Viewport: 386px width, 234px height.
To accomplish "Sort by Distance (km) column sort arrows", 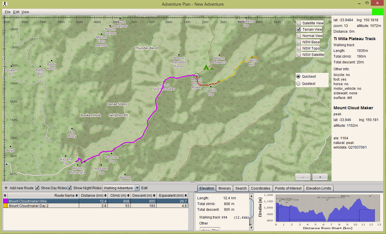I will coord(106,196).
